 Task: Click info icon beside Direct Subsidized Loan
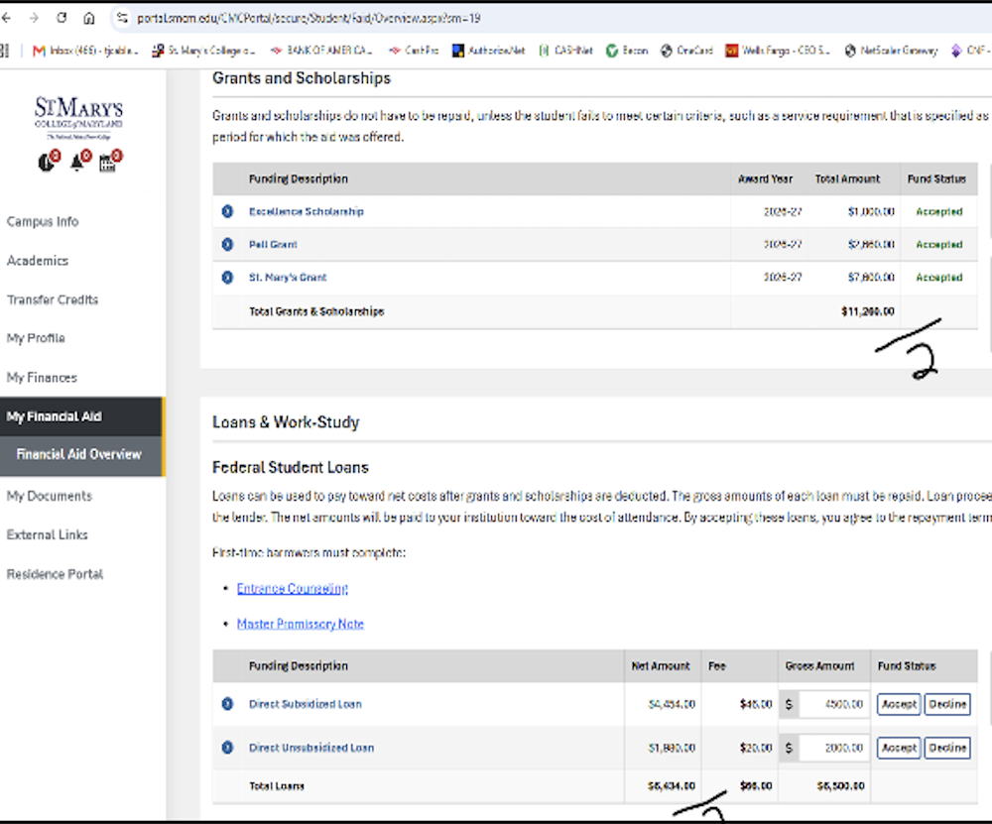227,704
